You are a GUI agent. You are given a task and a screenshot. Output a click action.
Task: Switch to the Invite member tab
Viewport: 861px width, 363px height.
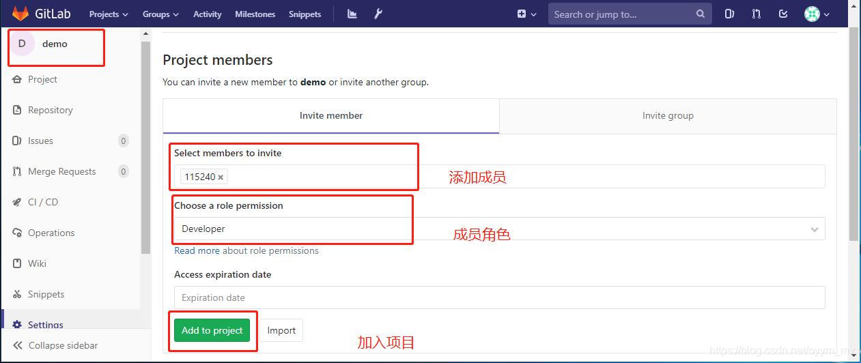(x=331, y=115)
